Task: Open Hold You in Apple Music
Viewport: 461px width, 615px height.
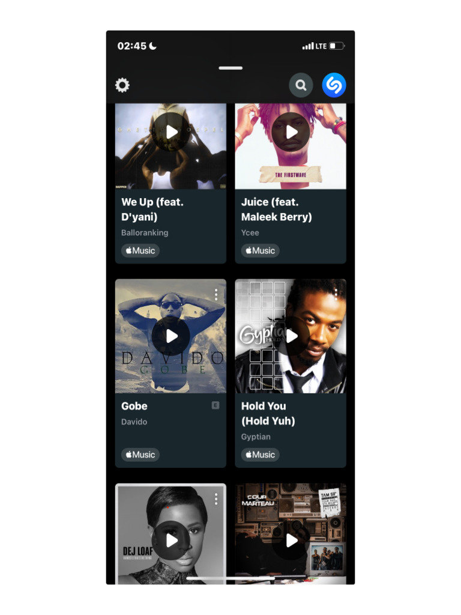Action: click(261, 455)
